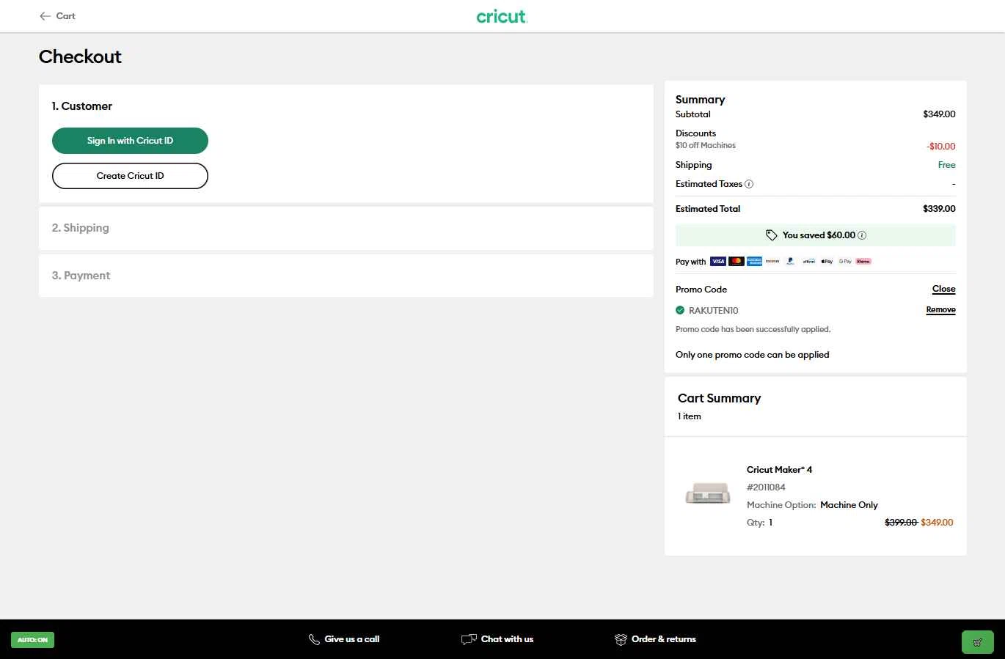Click the Cricut logo

[x=502, y=16]
